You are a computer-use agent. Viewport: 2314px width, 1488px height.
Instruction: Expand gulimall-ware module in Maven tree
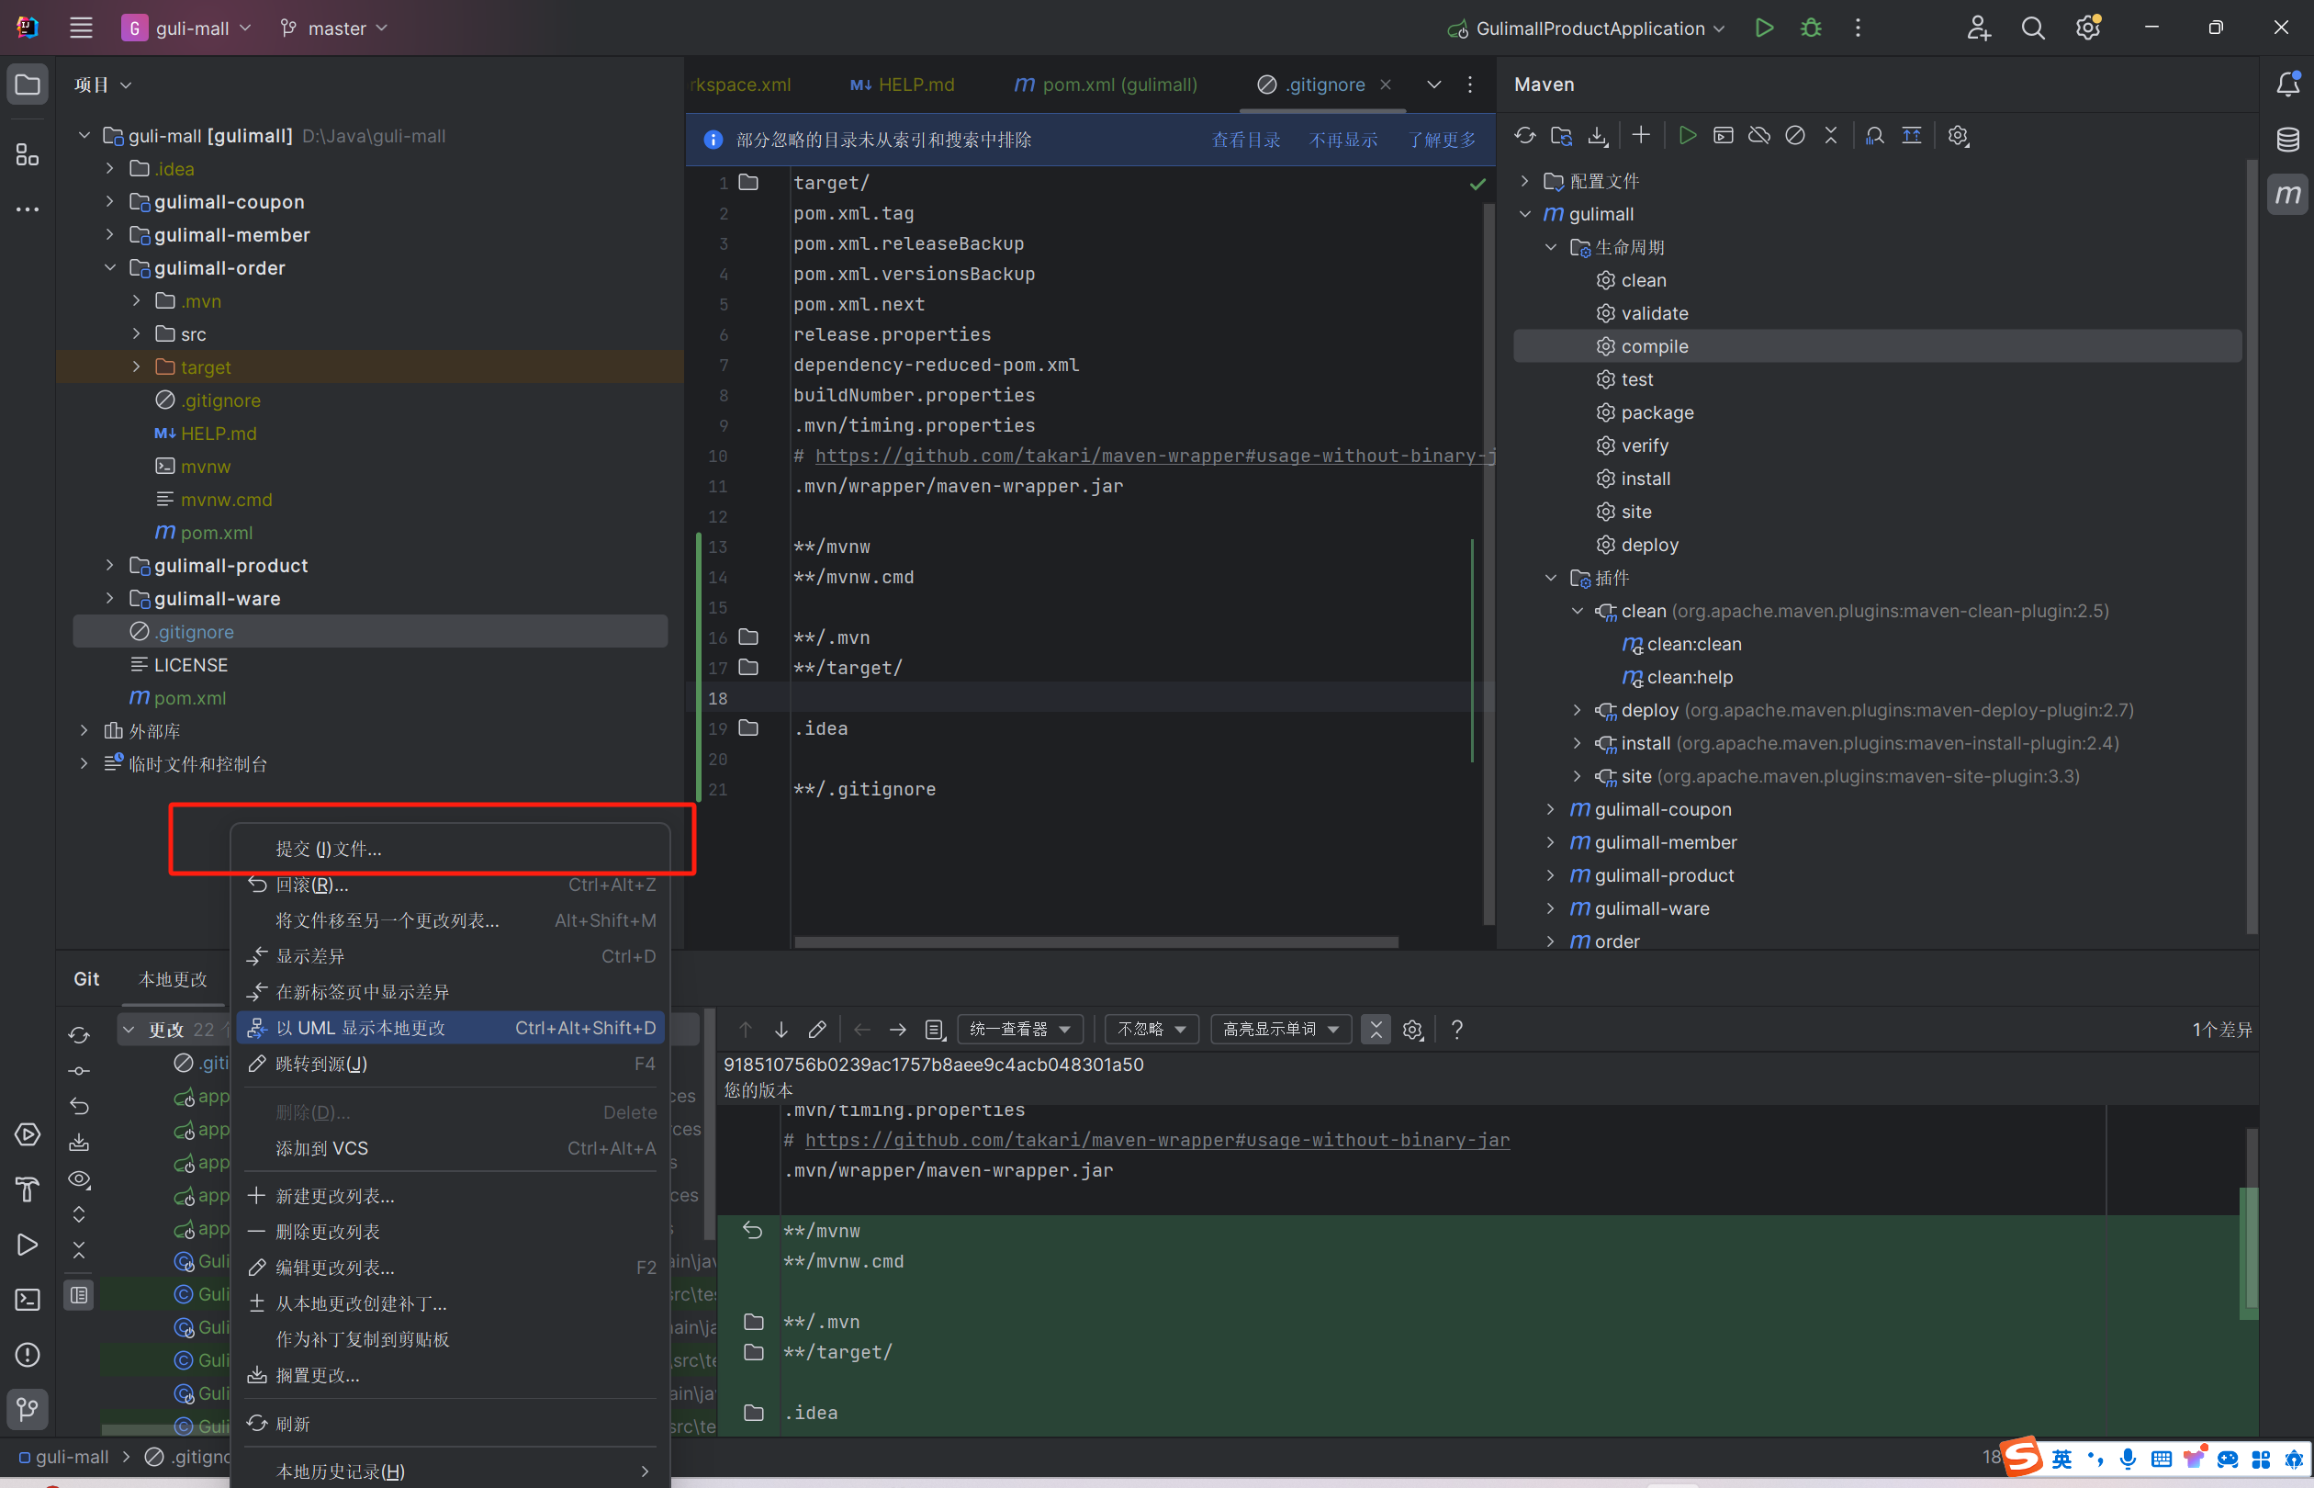(1550, 908)
